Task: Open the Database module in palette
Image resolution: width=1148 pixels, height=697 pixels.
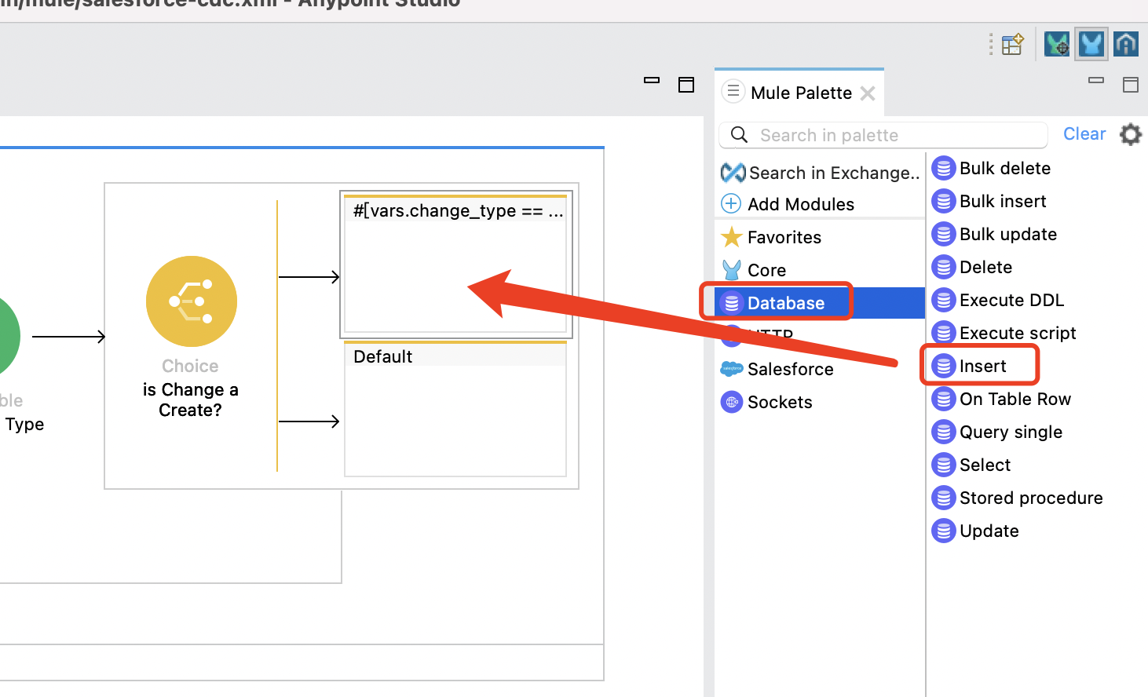Action: (x=820, y=303)
